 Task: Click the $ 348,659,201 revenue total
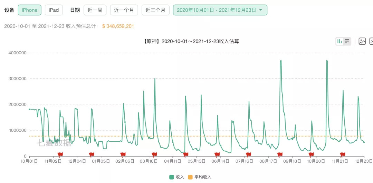[x=118, y=26]
